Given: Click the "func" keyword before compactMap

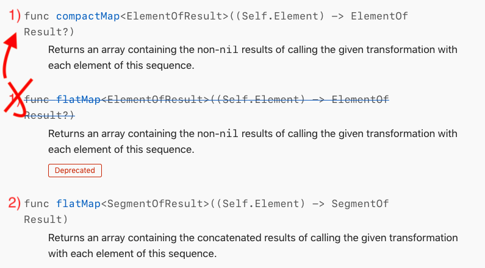Looking at the screenshot, I should 37,16.
